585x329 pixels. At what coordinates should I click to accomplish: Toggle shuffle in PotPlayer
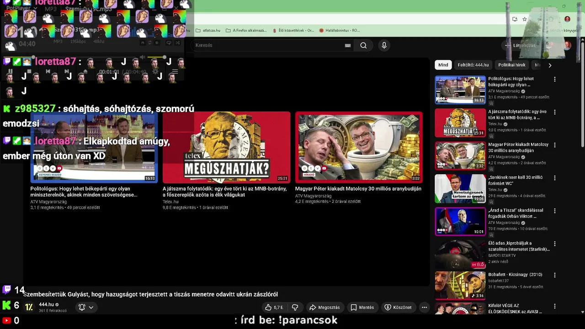click(x=177, y=42)
